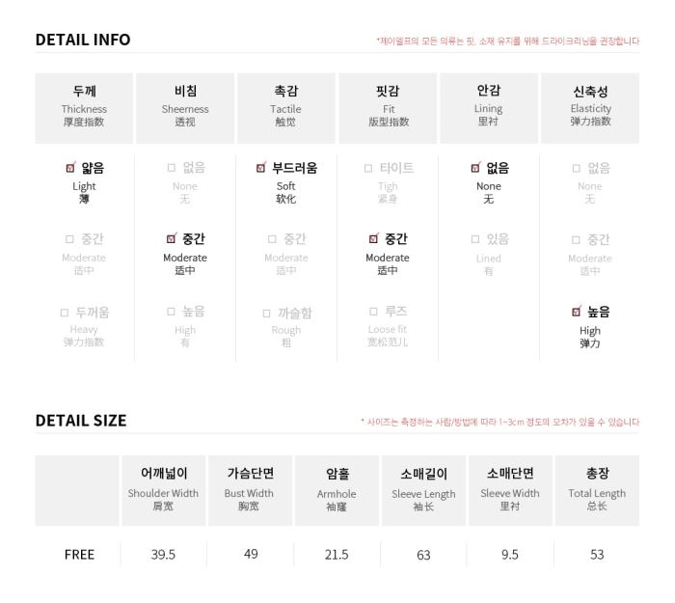Screen dimensions: 675x603
Task: Click the Total Length value 53
Action: coord(597,555)
